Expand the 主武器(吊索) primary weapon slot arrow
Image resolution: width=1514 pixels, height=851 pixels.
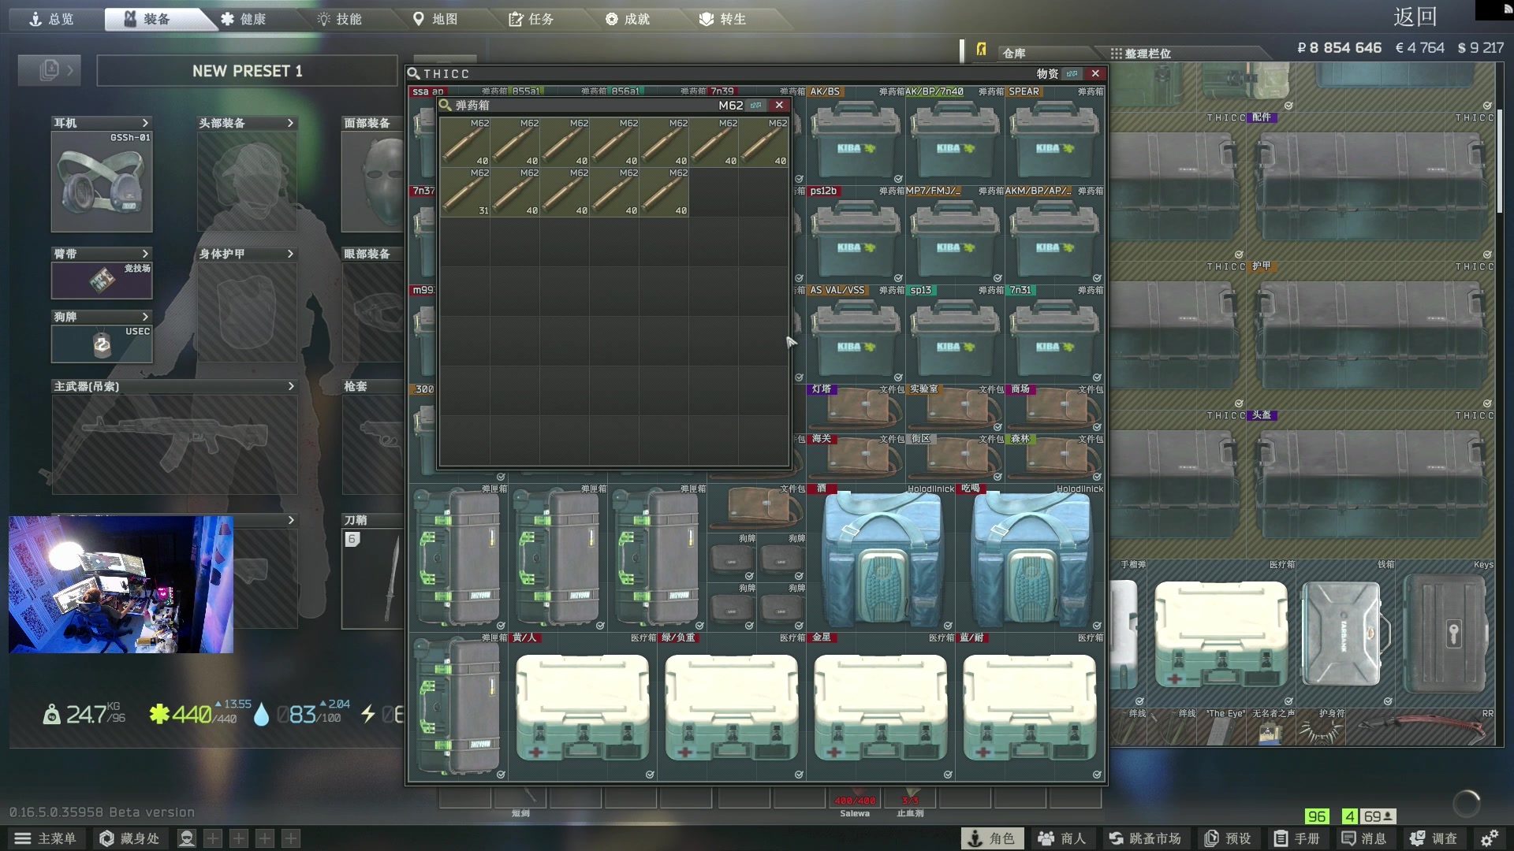291,386
